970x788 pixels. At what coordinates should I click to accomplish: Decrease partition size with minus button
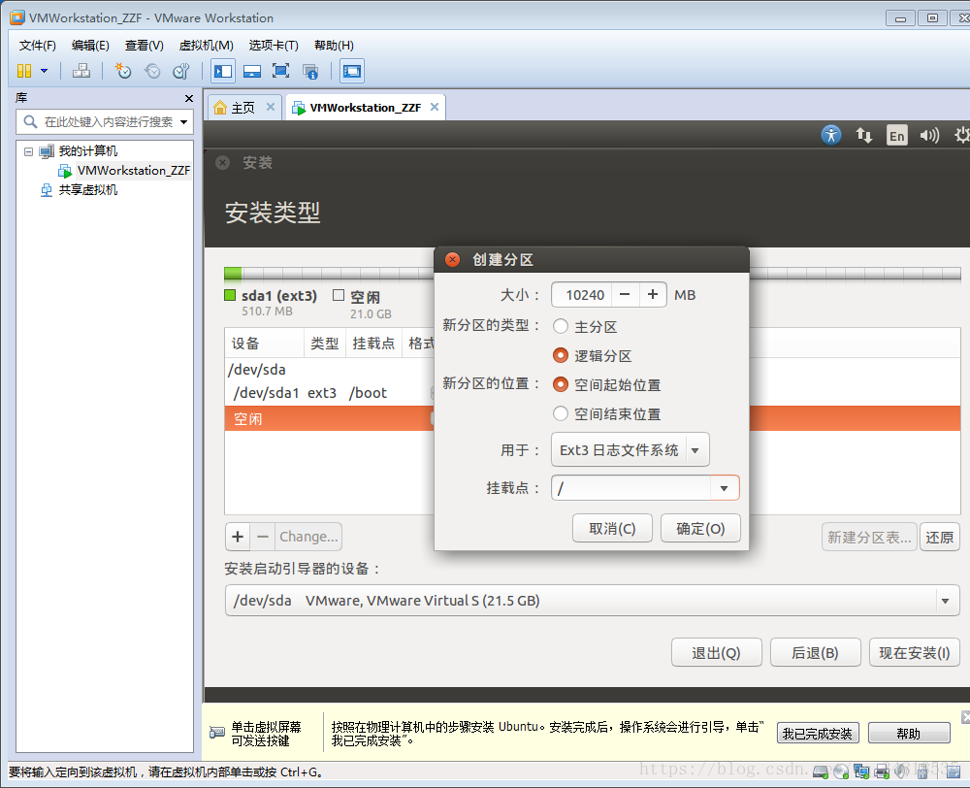click(625, 295)
